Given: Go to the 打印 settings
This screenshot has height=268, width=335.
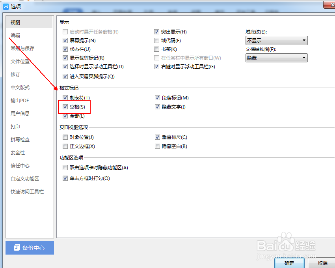Looking at the screenshot, I should pyautogui.click(x=15, y=126).
